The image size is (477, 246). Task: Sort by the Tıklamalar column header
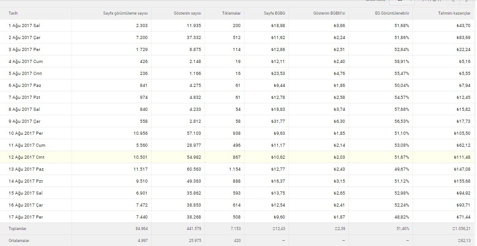tap(231, 13)
